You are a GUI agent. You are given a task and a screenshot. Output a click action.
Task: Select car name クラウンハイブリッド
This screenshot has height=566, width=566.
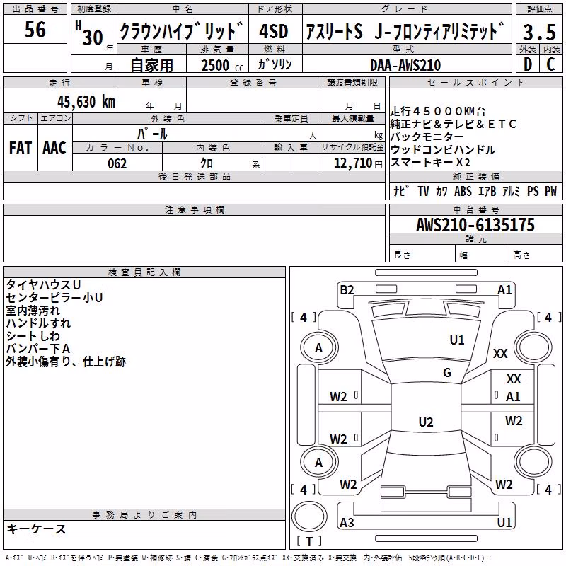[181, 30]
